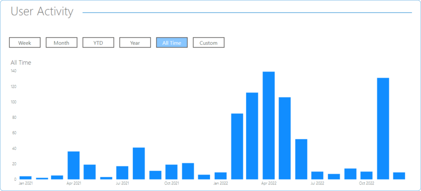Click the 100 y-axis value

point(14,102)
